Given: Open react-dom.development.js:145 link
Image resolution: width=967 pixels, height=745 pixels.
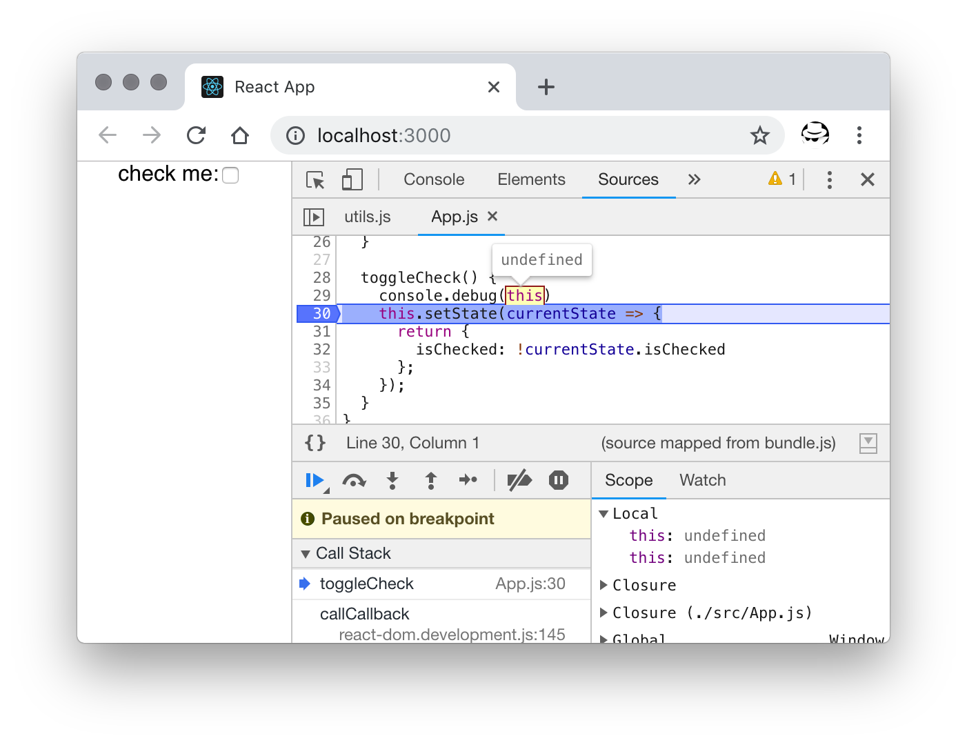Looking at the screenshot, I should 452,634.
